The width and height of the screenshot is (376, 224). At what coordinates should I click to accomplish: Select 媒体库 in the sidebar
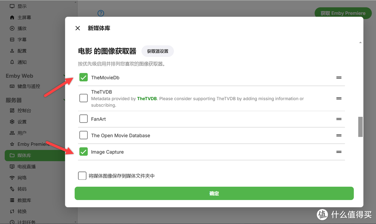35,155
